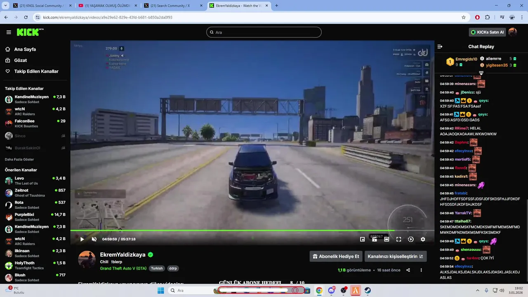This screenshot has height=297, width=528.
Task: Open OBS Studio from the taskbar
Action: pyautogui.click(x=344, y=290)
